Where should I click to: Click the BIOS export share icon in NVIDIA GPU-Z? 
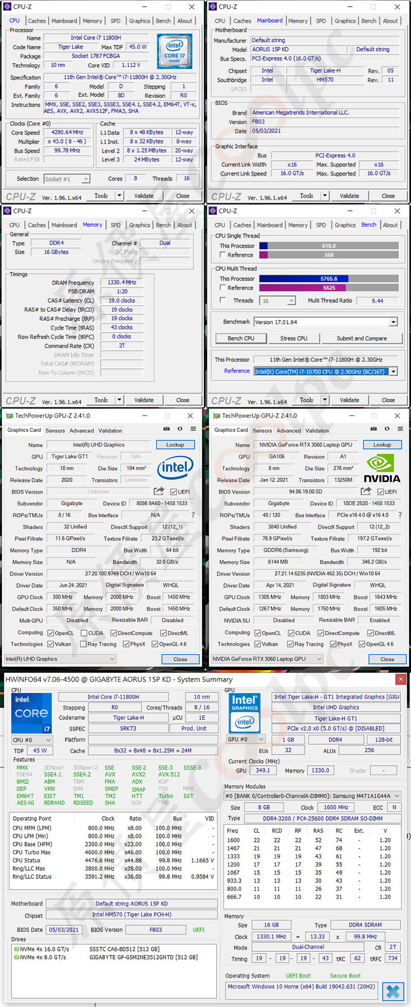point(366,491)
